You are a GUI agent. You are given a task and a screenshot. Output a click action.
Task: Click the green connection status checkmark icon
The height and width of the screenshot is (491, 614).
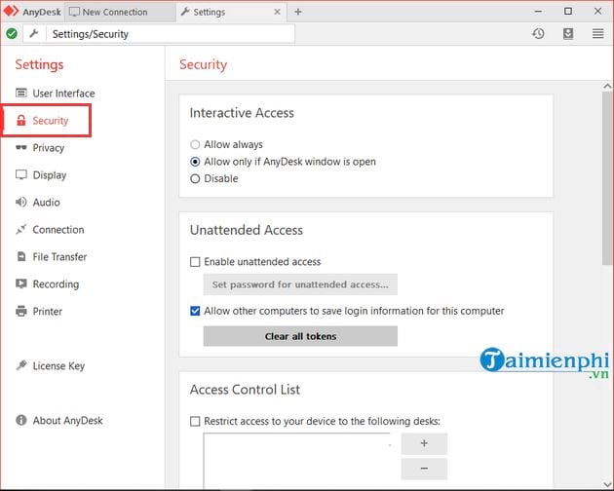coord(12,34)
